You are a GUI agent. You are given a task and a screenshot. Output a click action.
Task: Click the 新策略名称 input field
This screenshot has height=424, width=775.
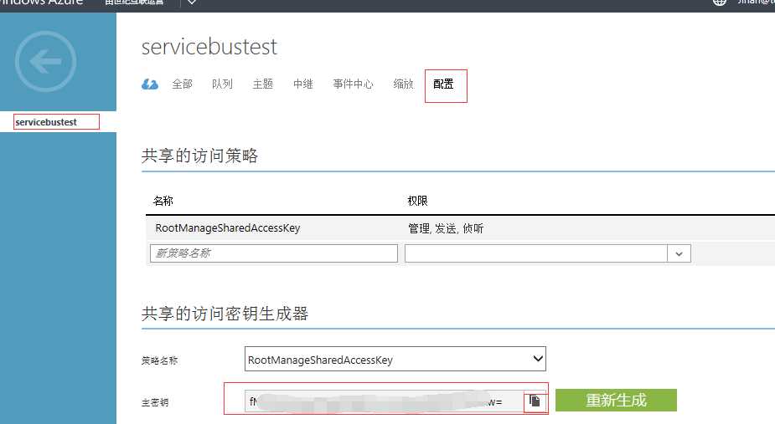tap(274, 253)
